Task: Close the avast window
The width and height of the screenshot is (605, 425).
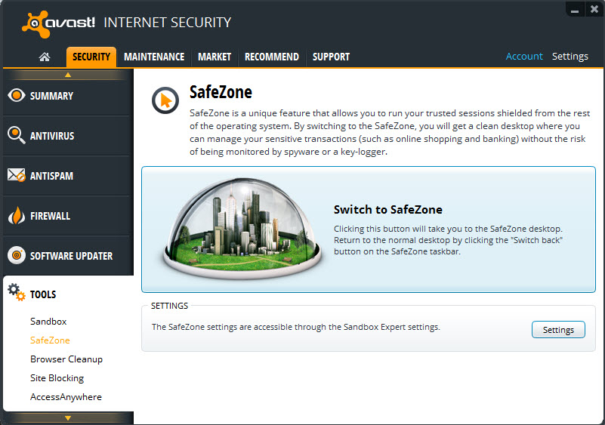Action: (594, 9)
